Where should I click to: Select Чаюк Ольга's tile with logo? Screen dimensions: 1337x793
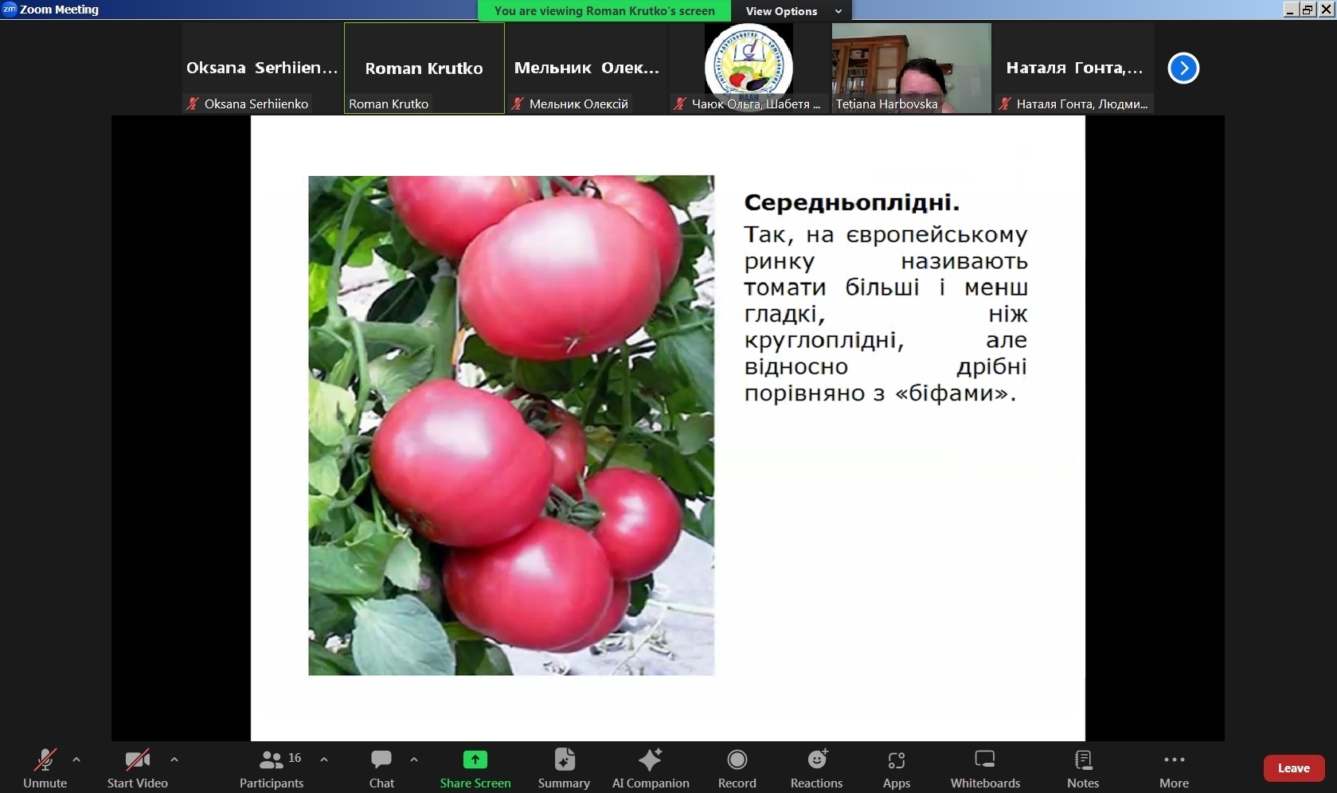(749, 68)
